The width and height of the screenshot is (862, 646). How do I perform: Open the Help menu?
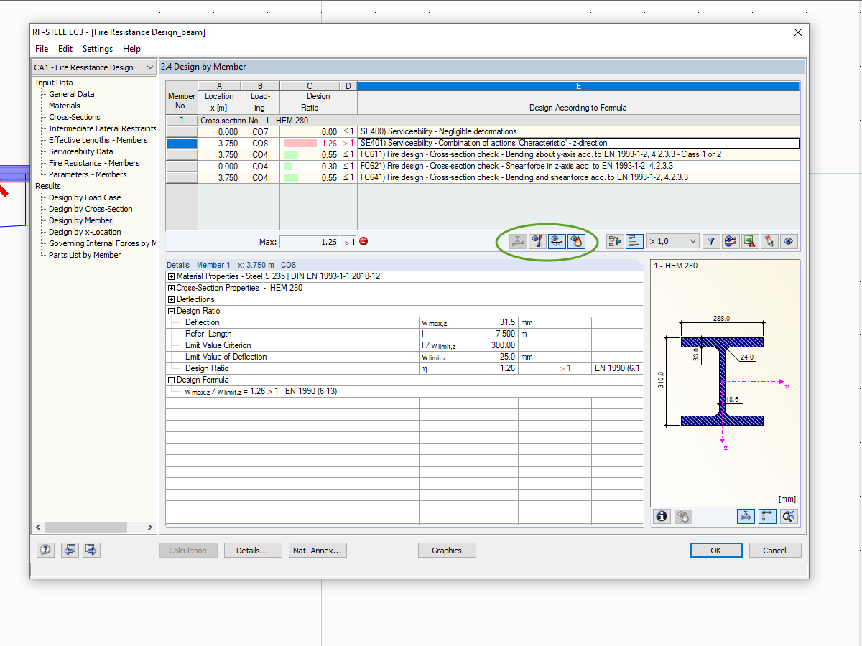(131, 49)
